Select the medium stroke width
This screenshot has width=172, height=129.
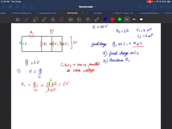pos(134,19)
